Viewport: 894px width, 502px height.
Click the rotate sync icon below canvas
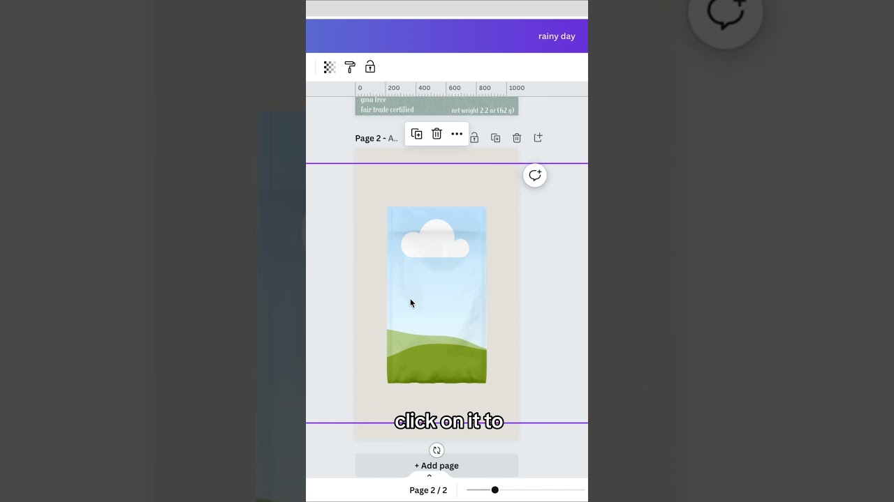click(x=437, y=450)
